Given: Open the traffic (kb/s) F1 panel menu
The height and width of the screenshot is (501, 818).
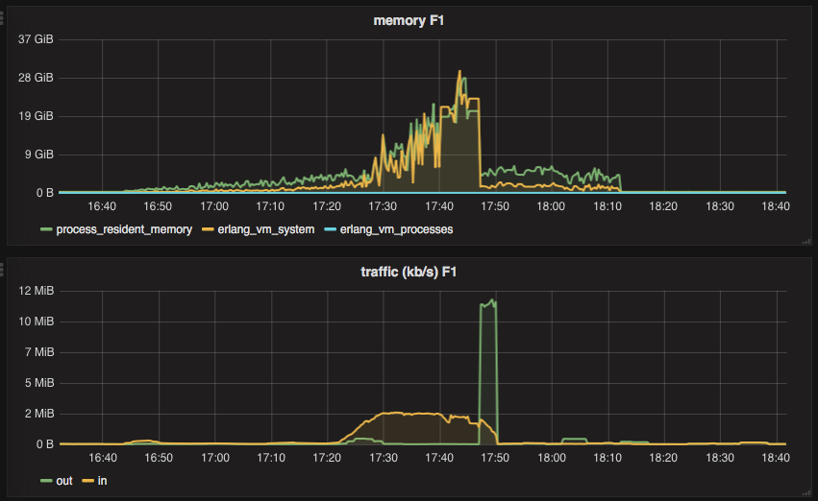Looking at the screenshot, I should coord(409,272).
